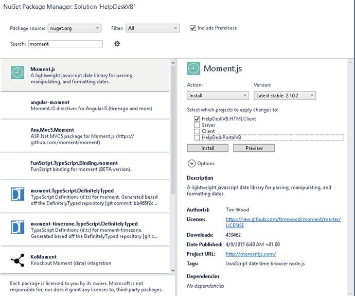
Task: Expand the Options section
Action: pyautogui.click(x=191, y=163)
